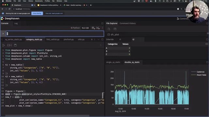Screen dimensions: 209x117
Task: Open the ohlc.py editor tab
Action: [81, 40]
